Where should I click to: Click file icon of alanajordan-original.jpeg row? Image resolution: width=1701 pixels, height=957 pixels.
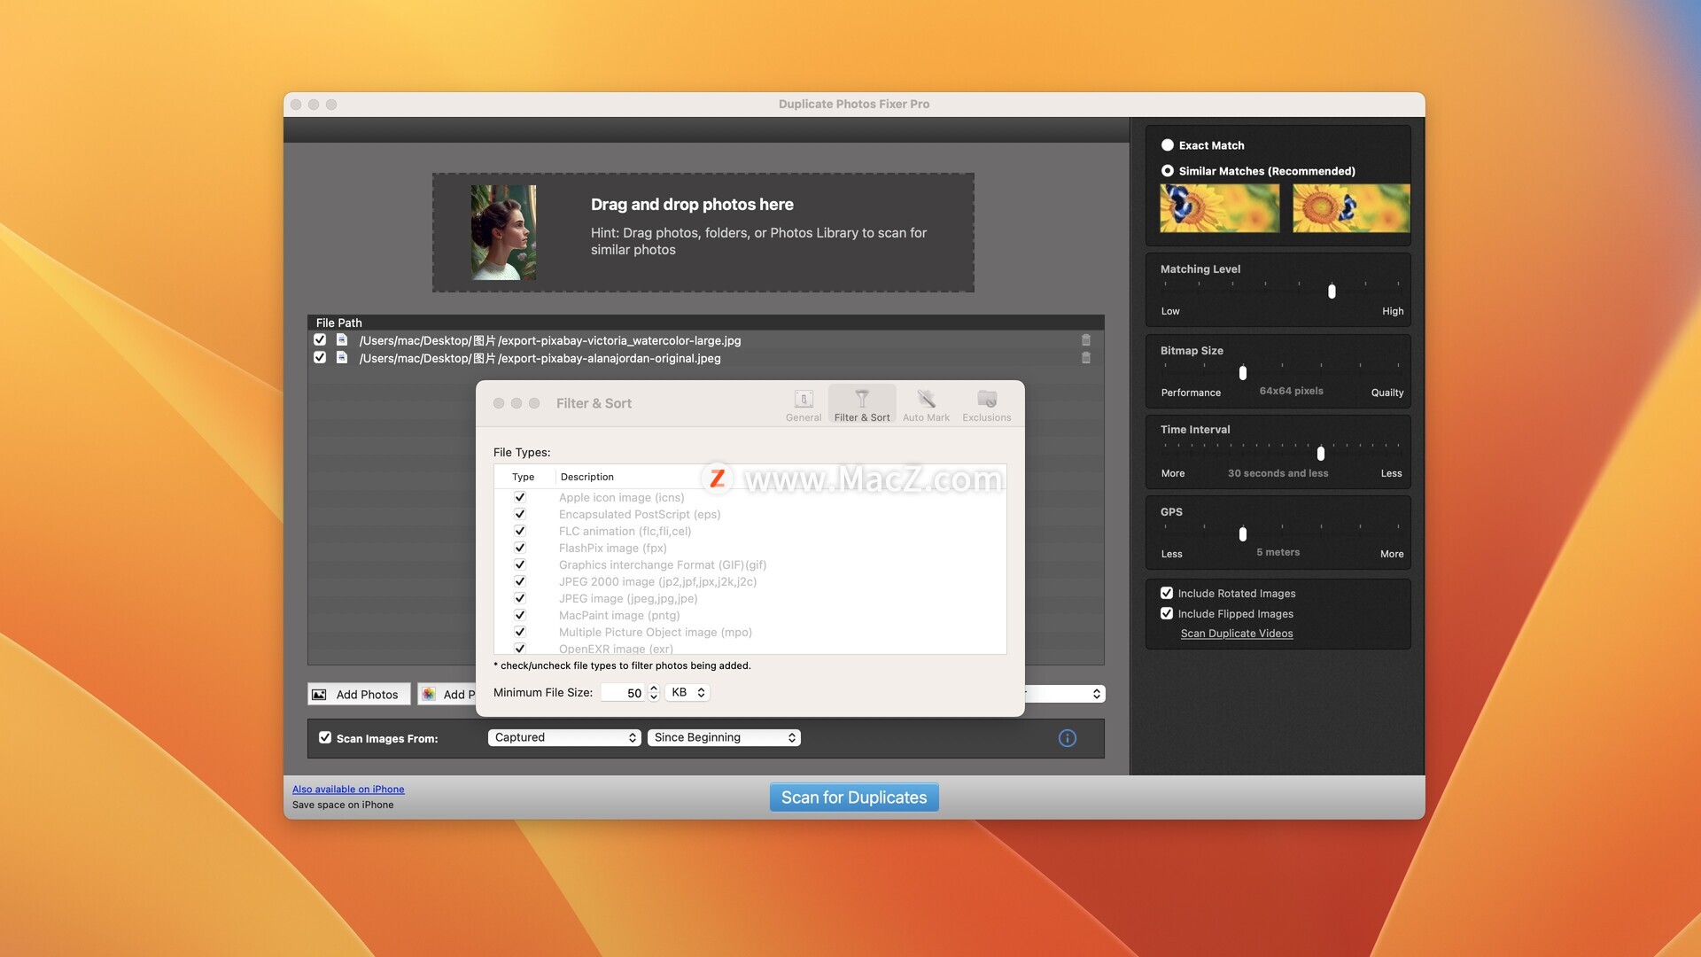point(341,358)
